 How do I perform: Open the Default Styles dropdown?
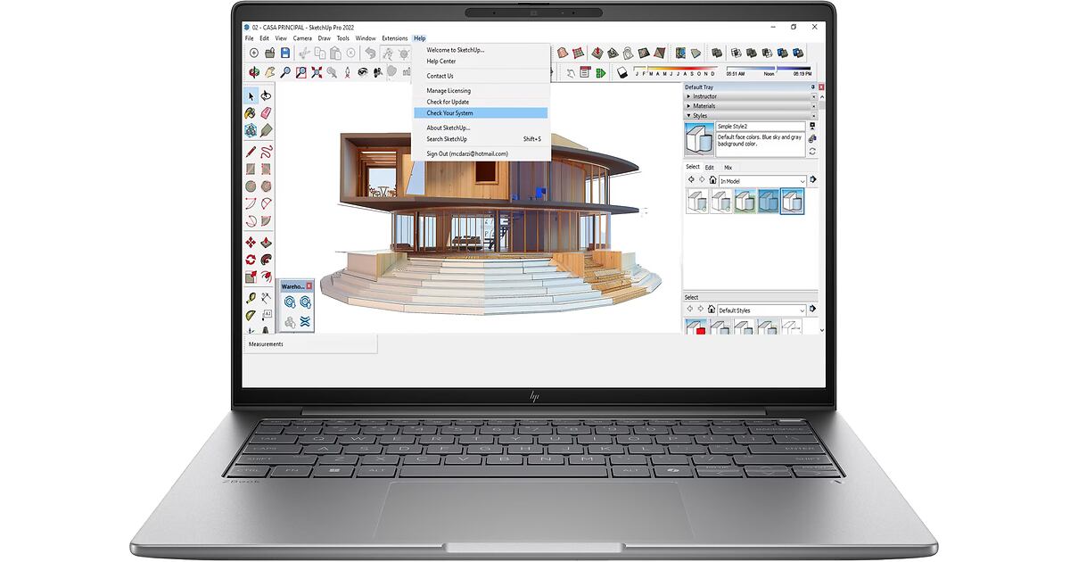pos(762,310)
